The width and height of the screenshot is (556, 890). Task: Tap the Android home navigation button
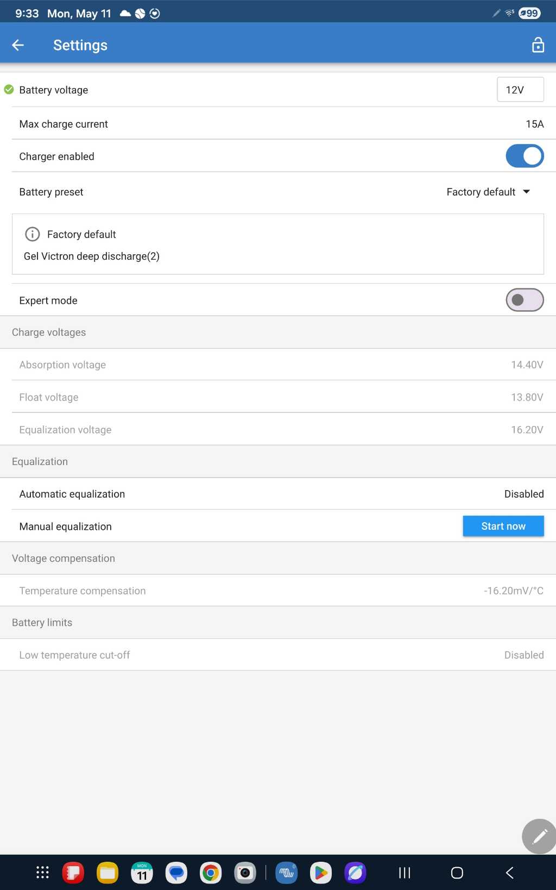pyautogui.click(x=457, y=873)
